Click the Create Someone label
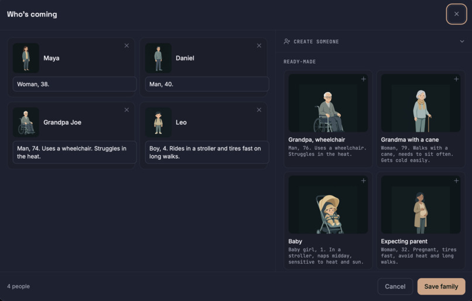472x301 pixels. coord(316,42)
